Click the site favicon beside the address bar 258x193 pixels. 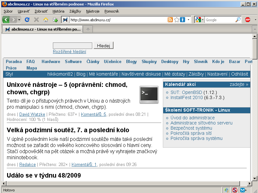(x=65, y=20)
